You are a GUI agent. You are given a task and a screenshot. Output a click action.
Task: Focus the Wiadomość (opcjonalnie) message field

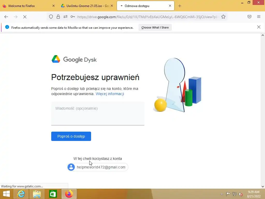pos(98,113)
